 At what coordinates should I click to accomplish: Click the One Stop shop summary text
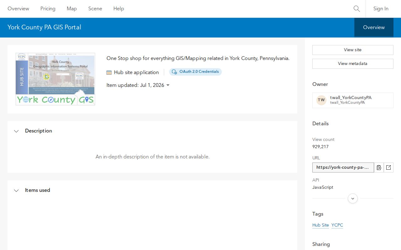198,58
